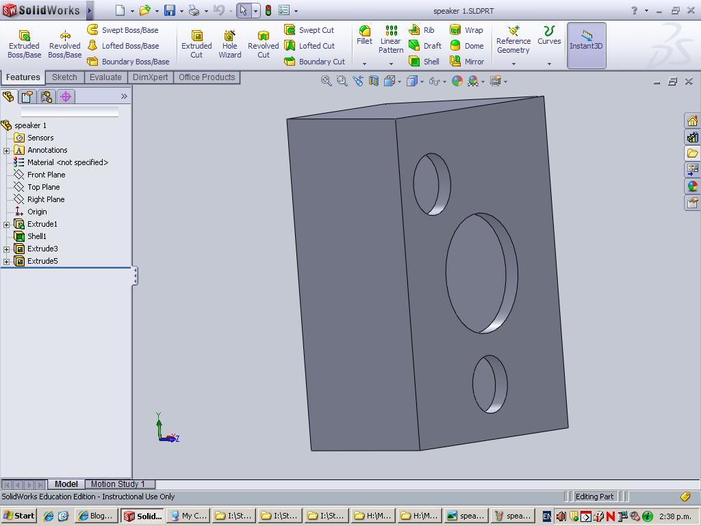701x526 pixels.
Task: Switch to the Office Products tab
Action: [x=207, y=77]
